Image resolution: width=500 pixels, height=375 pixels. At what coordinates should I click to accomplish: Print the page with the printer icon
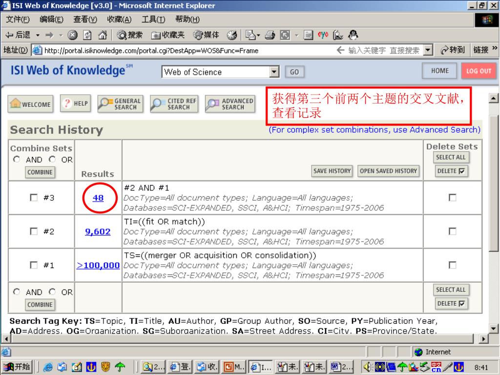(x=270, y=35)
